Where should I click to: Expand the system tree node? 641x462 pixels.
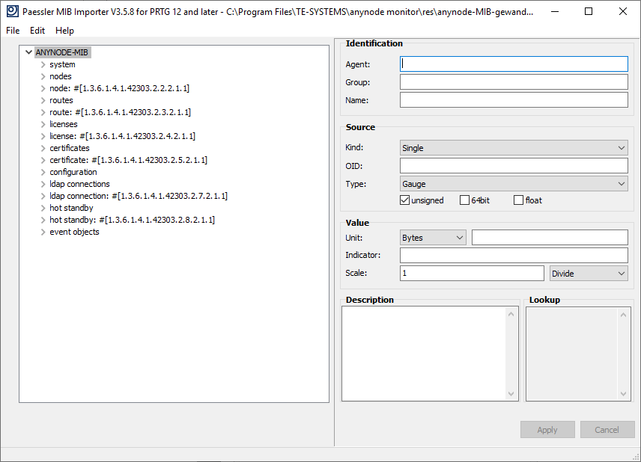click(42, 64)
